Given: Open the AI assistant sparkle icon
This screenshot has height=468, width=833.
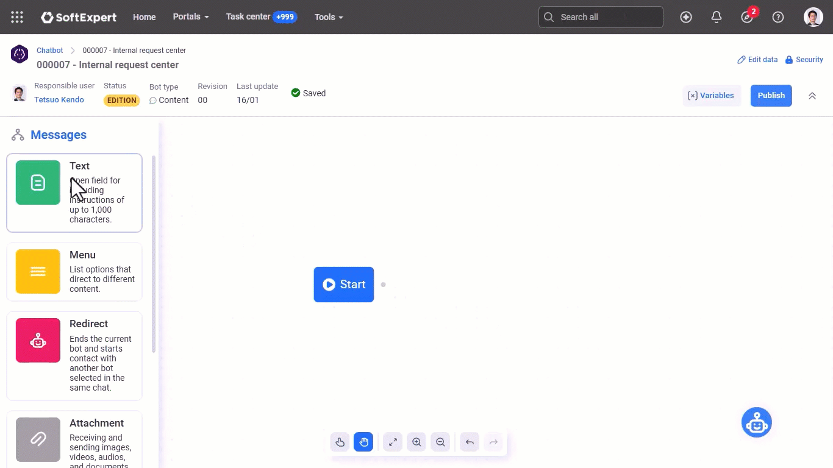Looking at the screenshot, I should click(x=686, y=17).
